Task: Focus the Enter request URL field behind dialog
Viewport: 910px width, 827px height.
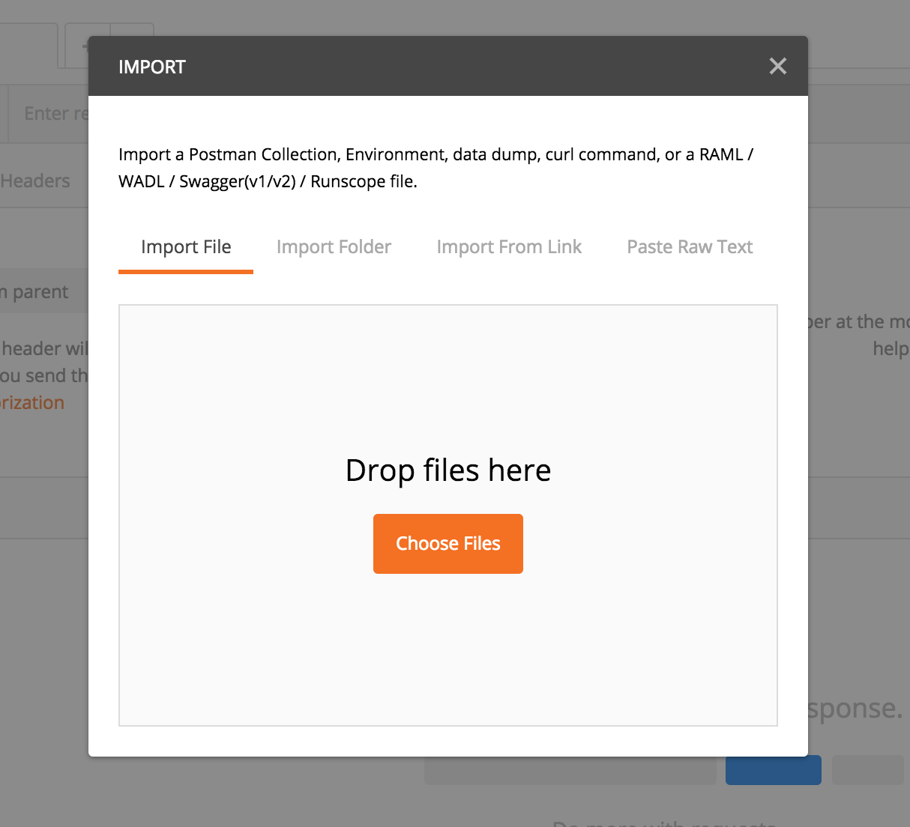Action: (49, 114)
